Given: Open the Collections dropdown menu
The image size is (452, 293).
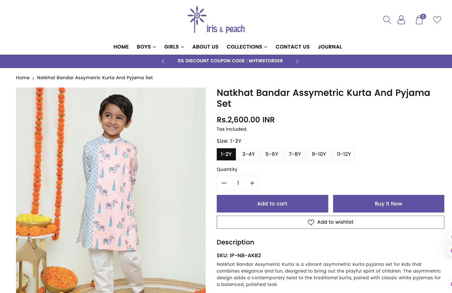Looking at the screenshot, I should coord(247,47).
